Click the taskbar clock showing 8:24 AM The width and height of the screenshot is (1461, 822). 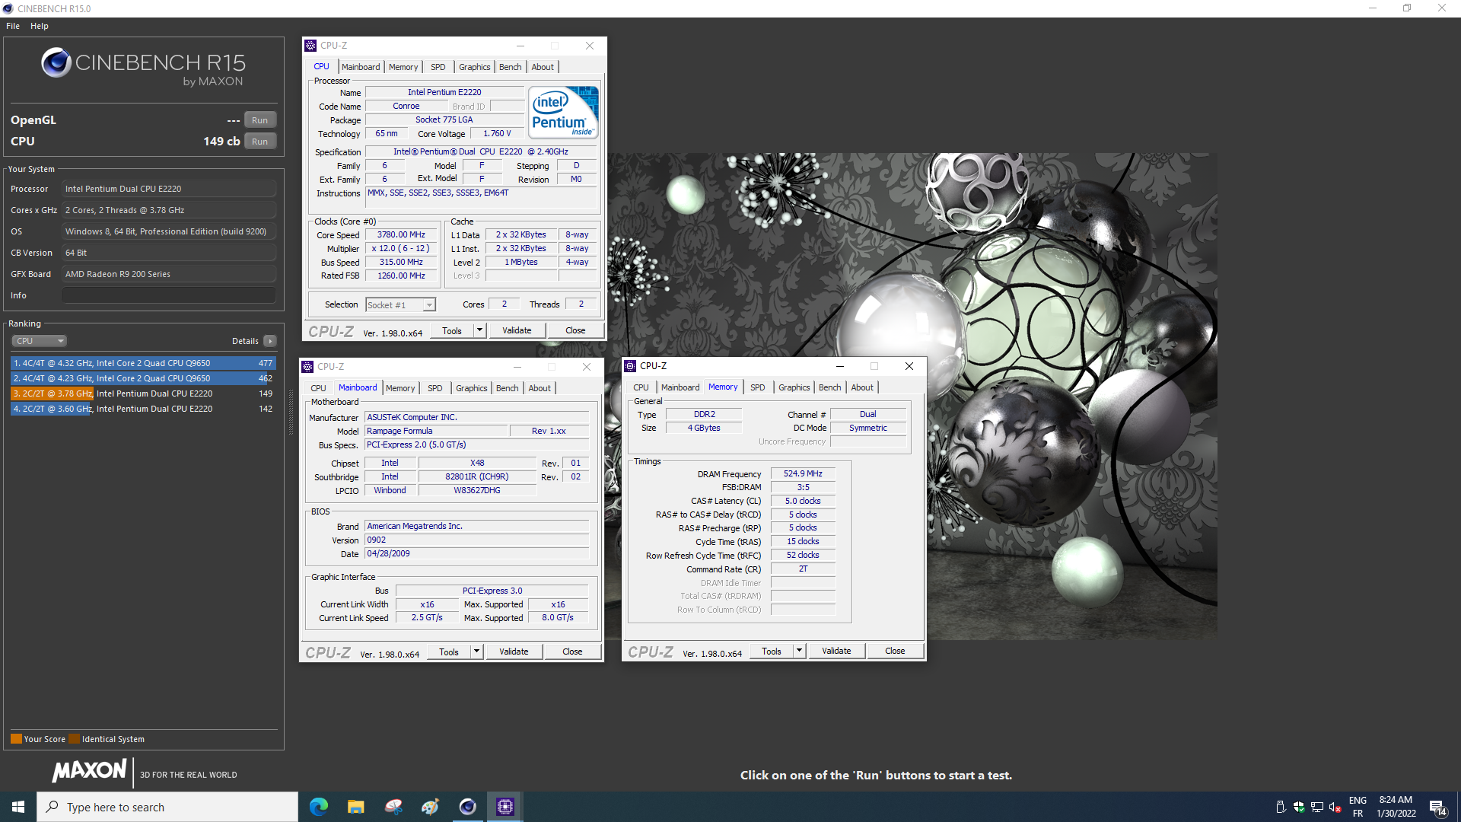[1396, 807]
